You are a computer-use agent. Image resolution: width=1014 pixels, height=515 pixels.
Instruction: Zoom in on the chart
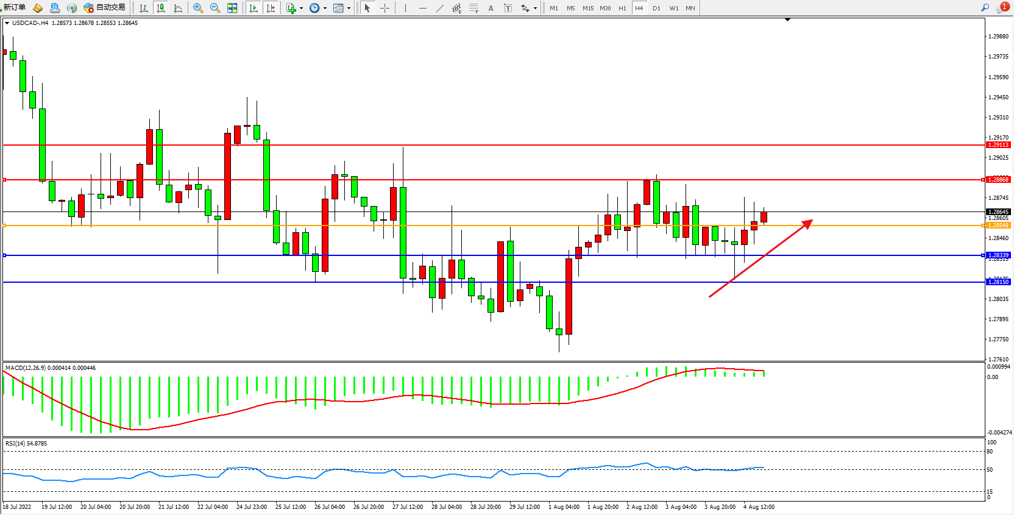point(198,8)
